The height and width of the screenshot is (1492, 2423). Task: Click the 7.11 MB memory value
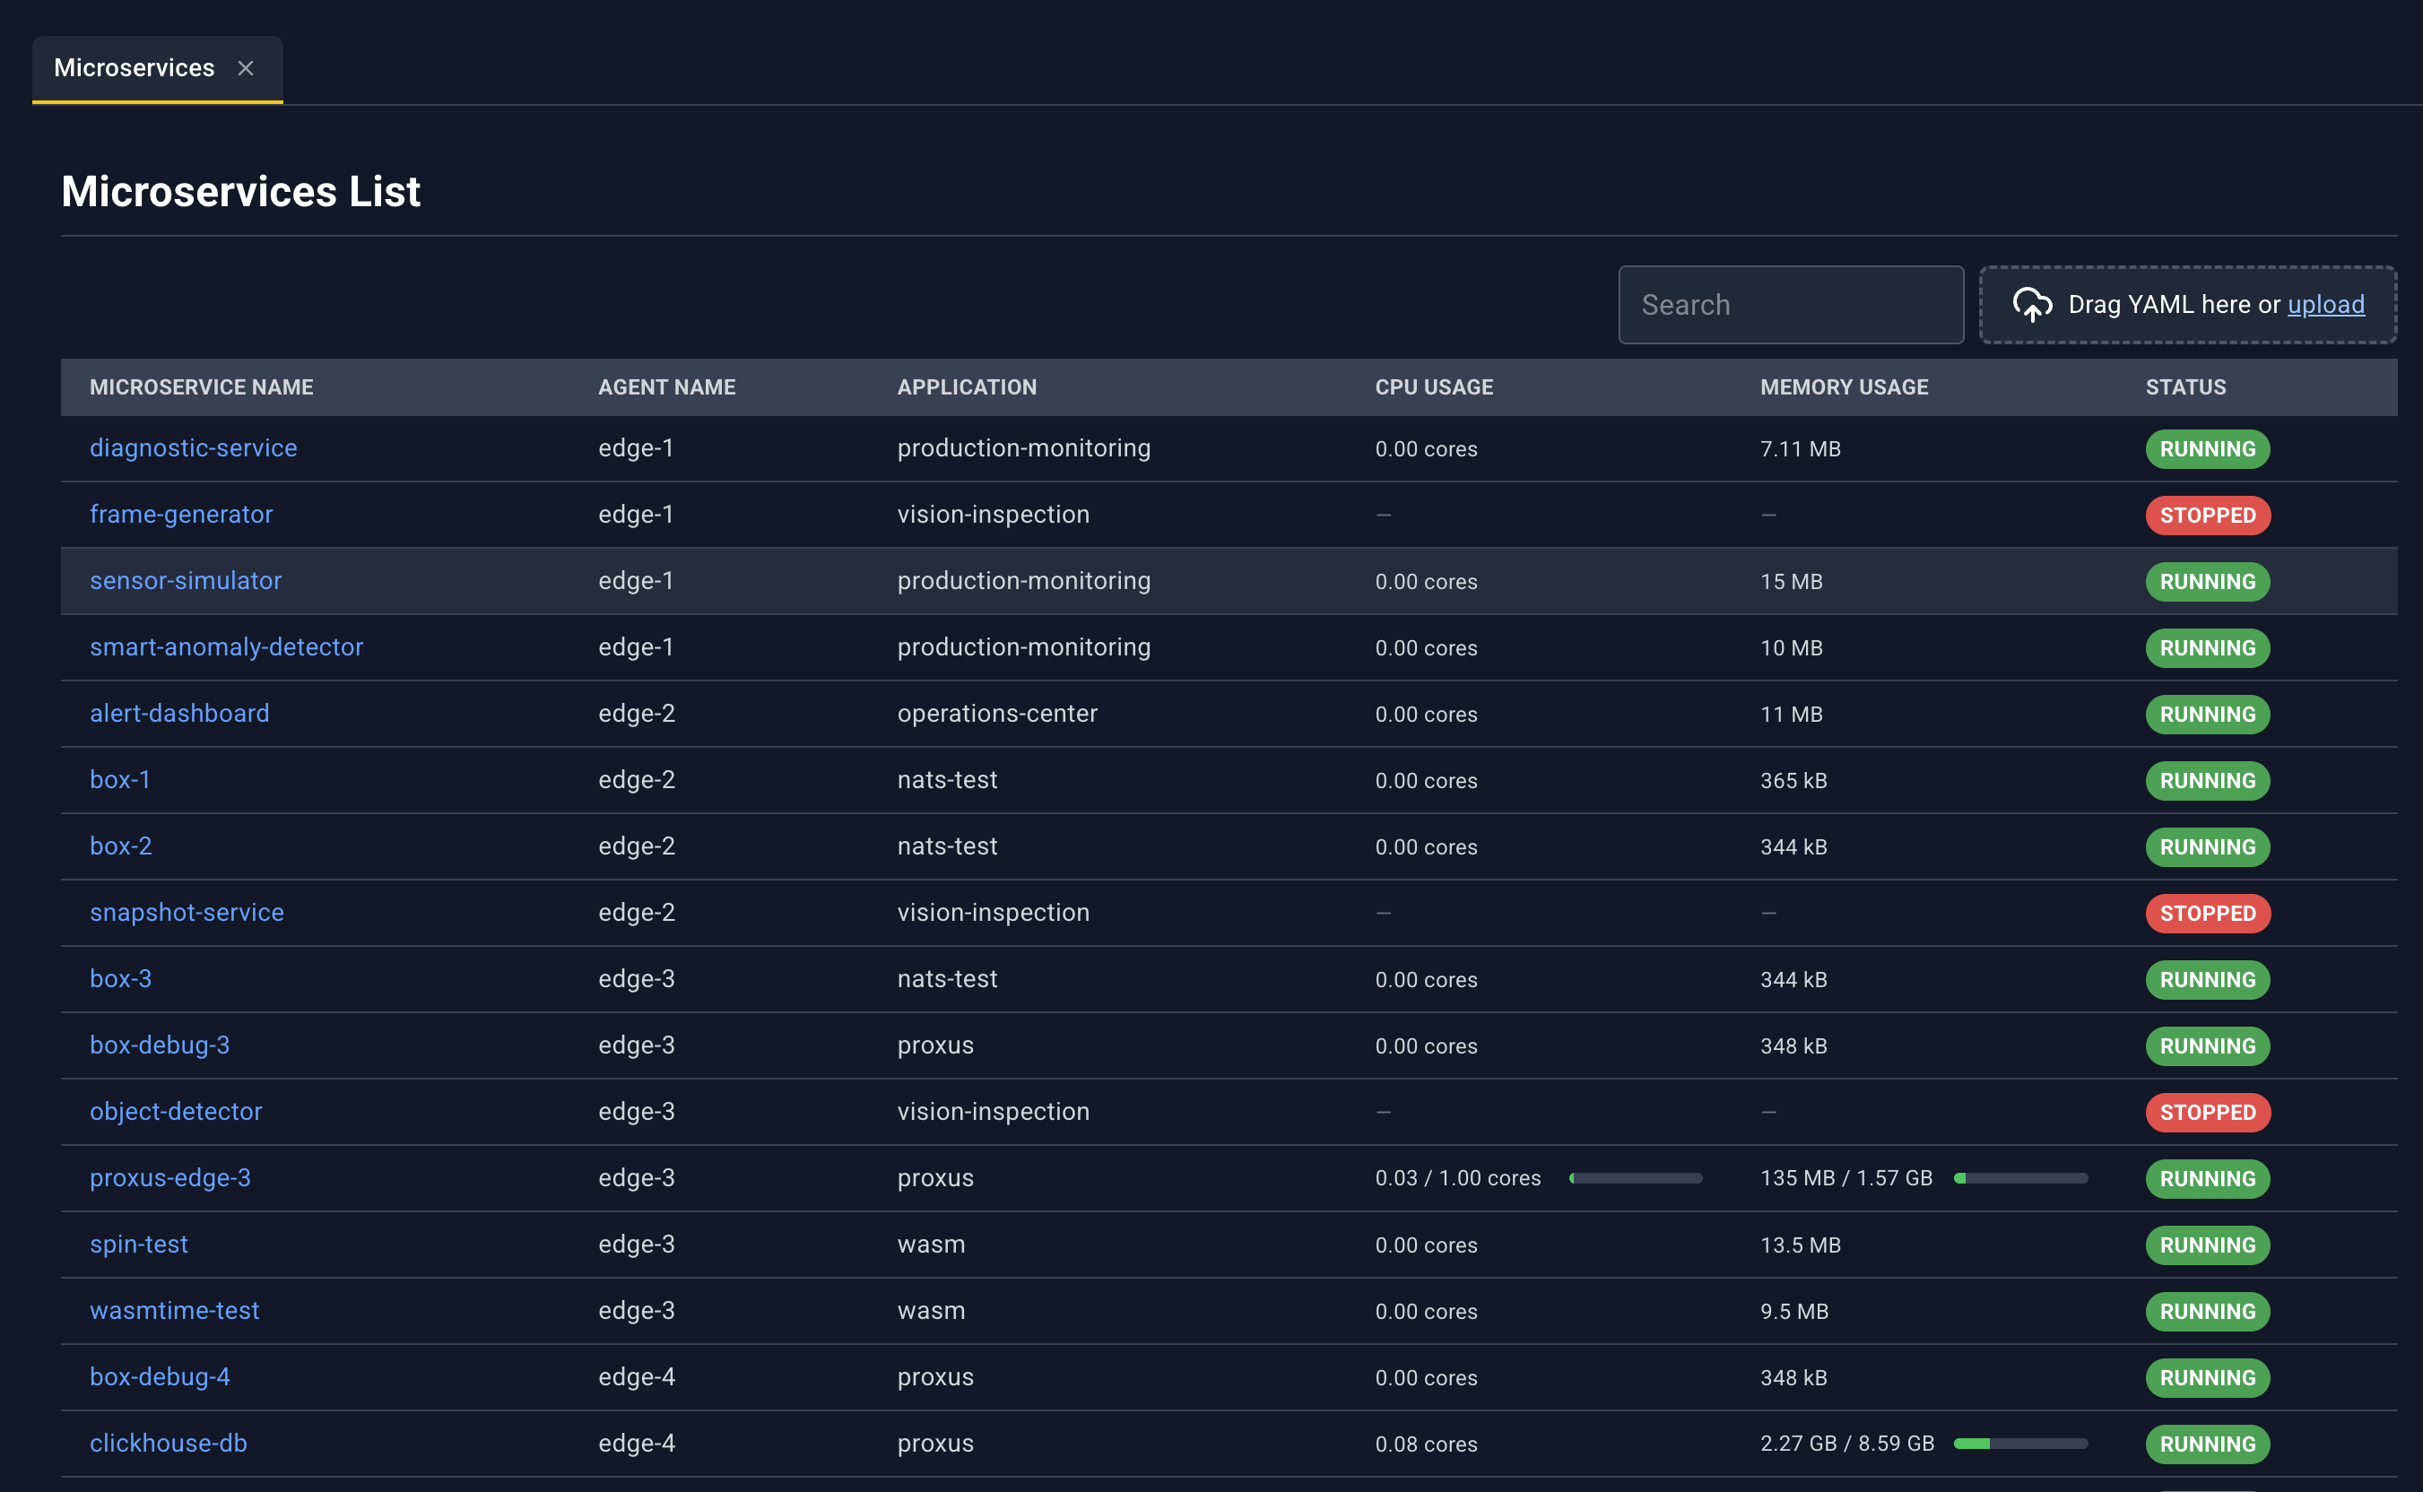click(1801, 449)
